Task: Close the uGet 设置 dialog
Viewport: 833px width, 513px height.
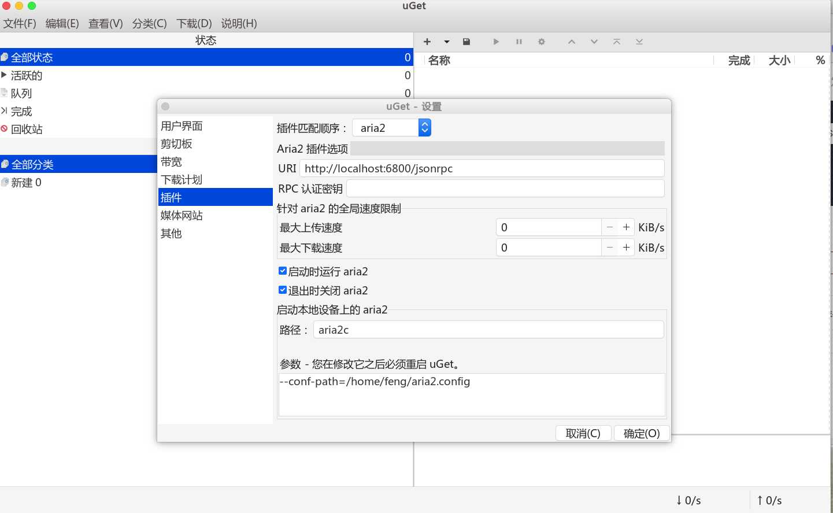Action: coord(165,106)
